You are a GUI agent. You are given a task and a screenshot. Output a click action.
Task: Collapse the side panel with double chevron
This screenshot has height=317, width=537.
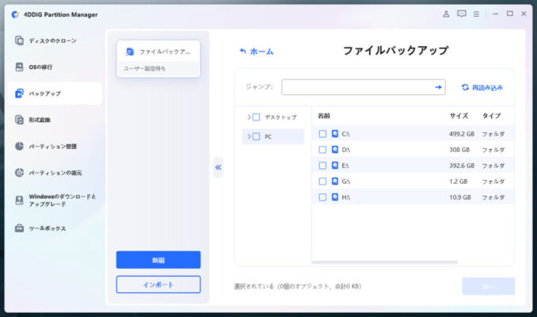[x=218, y=167]
